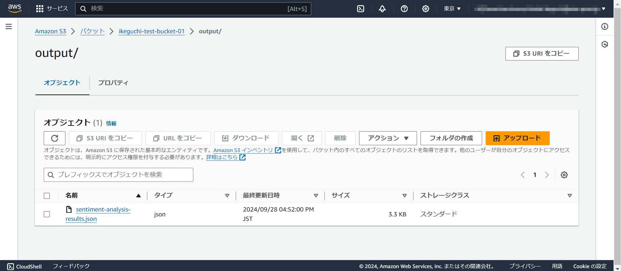Click the 削除 button

pos(340,138)
